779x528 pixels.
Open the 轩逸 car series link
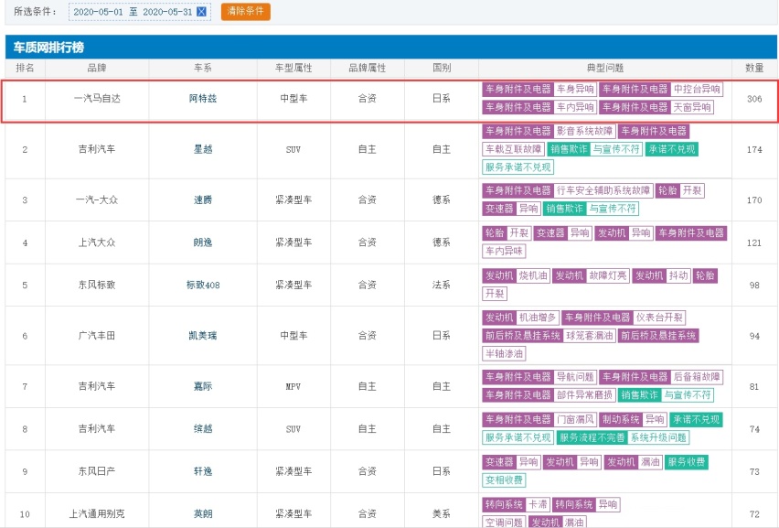point(203,471)
